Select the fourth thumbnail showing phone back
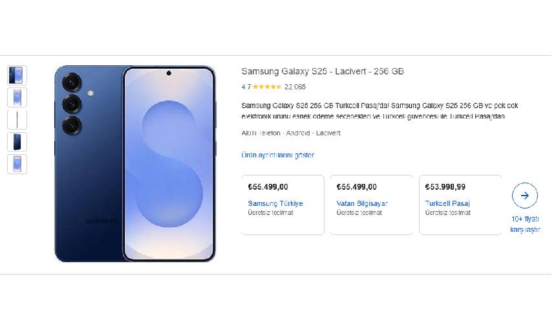Viewport: 556px width, 327px height. tap(17, 142)
